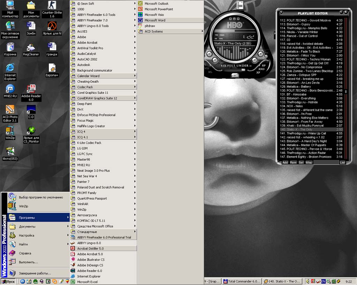The width and height of the screenshot is (357, 285).
Task: Switch to the Winamp taskbar button
Action: pos(282,282)
